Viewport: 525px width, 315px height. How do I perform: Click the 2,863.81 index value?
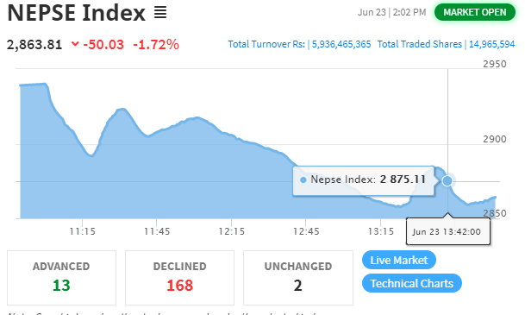pos(34,45)
